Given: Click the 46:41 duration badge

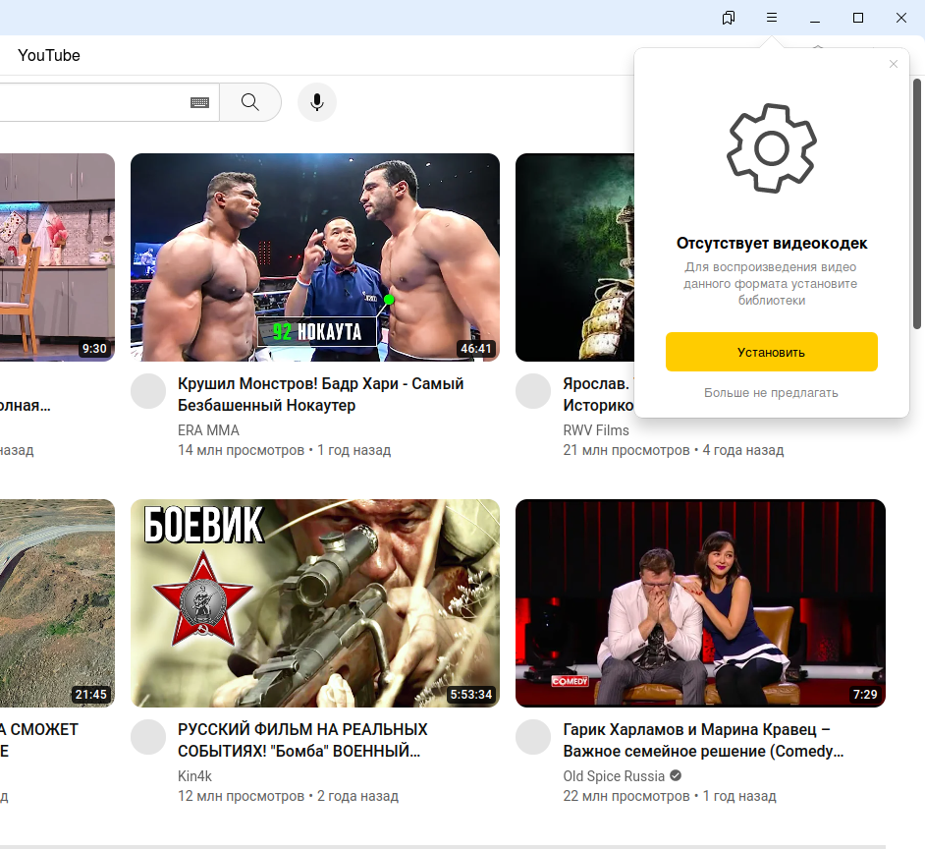Looking at the screenshot, I should pos(476,348).
